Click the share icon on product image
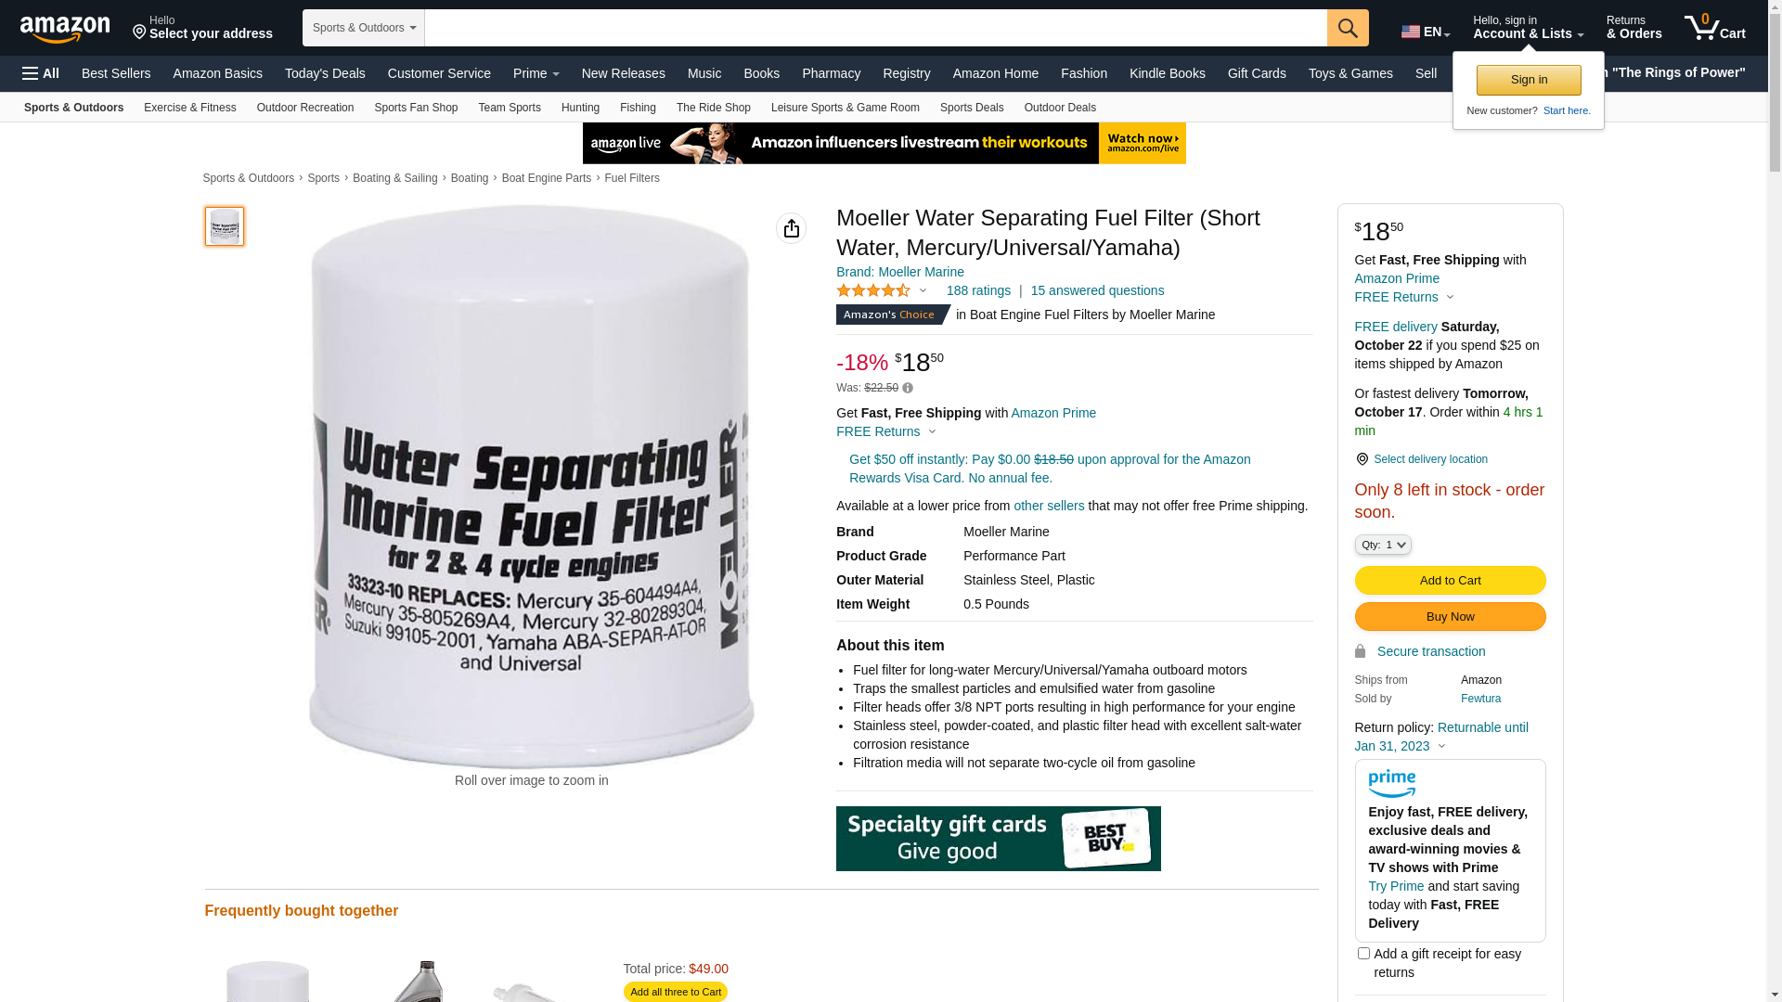The image size is (1782, 1002). [791, 228]
